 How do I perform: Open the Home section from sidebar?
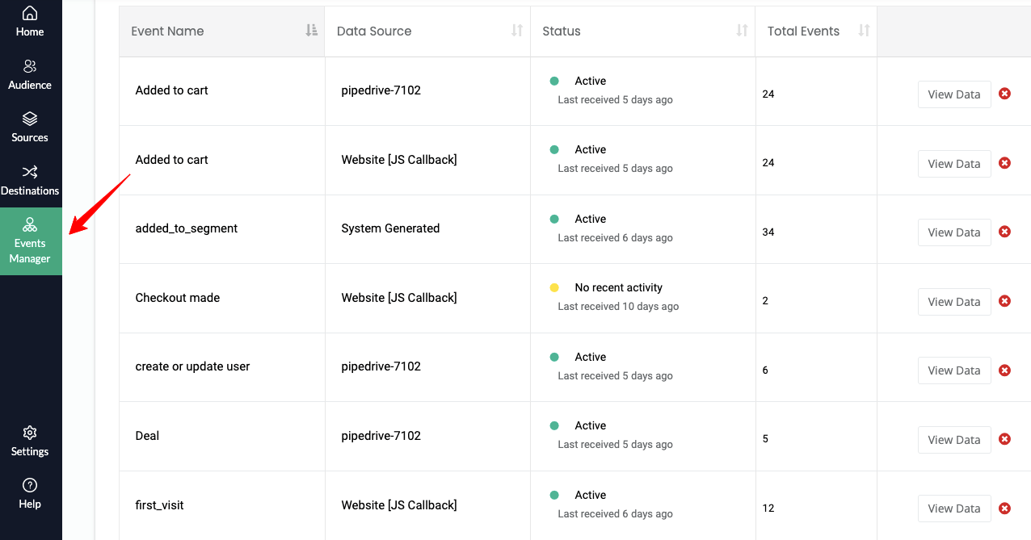click(x=30, y=21)
